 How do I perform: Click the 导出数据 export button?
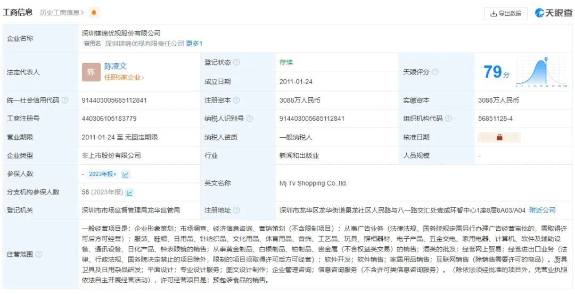coord(506,13)
